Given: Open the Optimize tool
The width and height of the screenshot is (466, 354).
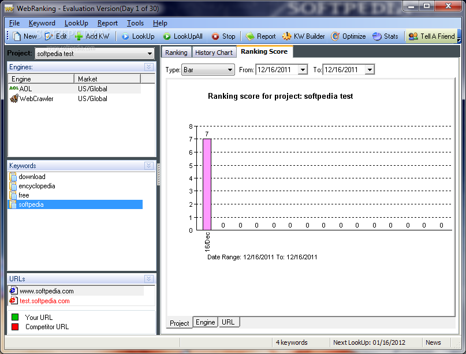Looking at the screenshot, I should coord(348,36).
